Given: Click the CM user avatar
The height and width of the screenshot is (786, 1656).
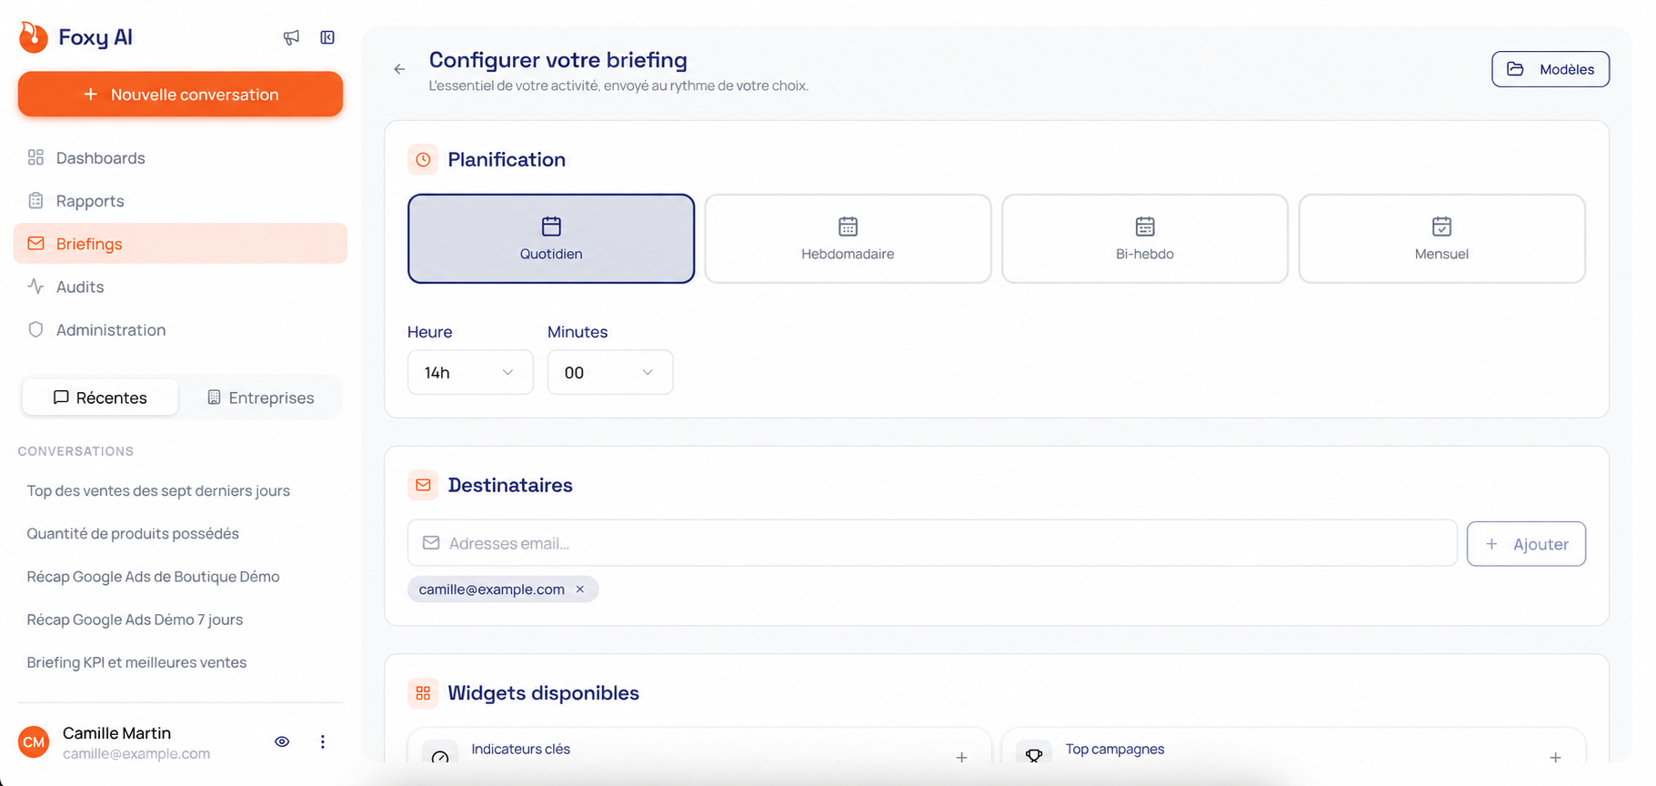Looking at the screenshot, I should tap(34, 742).
